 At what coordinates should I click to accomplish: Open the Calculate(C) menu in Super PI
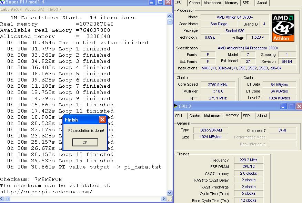(11, 9)
